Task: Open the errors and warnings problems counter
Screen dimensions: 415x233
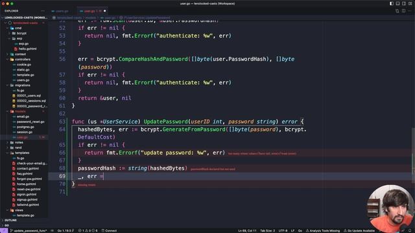Action: coord(88,230)
